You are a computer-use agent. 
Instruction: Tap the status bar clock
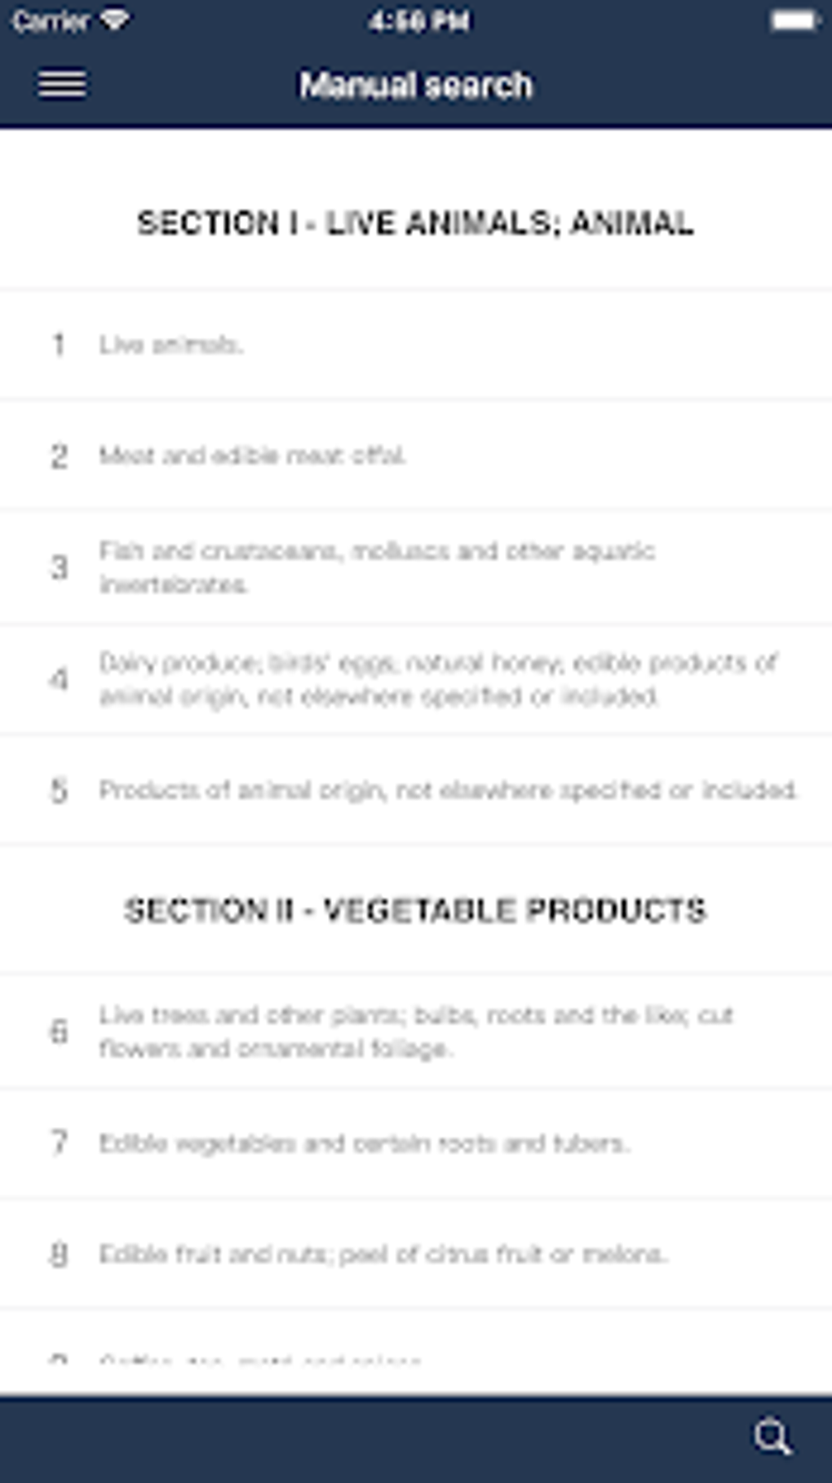(418, 20)
